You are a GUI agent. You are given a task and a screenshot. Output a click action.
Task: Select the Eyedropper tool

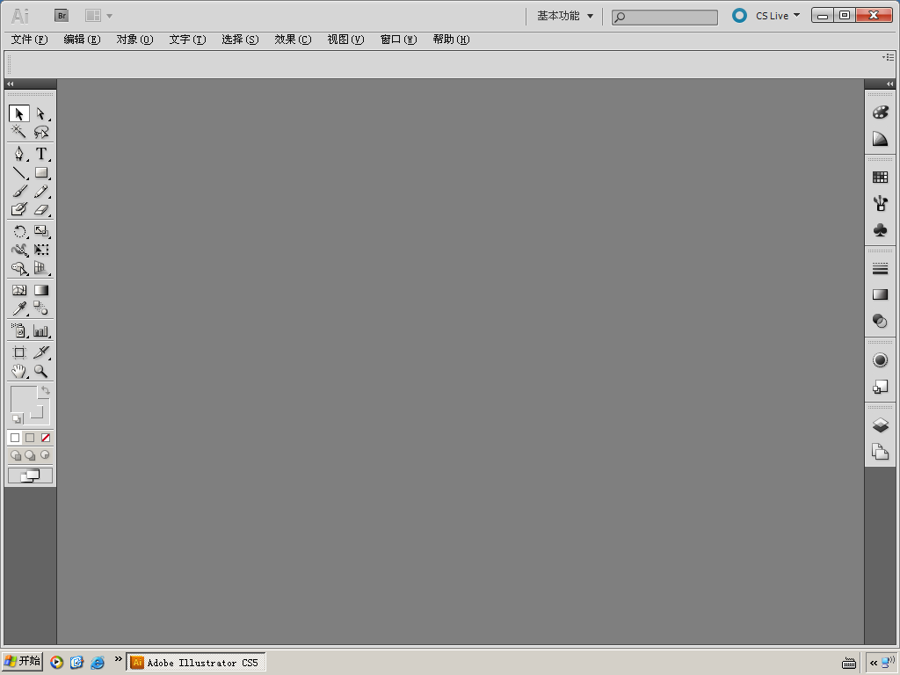tap(19, 308)
